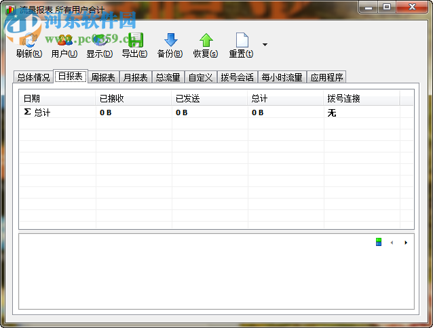Open the 总流量 tab
Viewport: 433px width, 328px height.
pyautogui.click(x=168, y=77)
